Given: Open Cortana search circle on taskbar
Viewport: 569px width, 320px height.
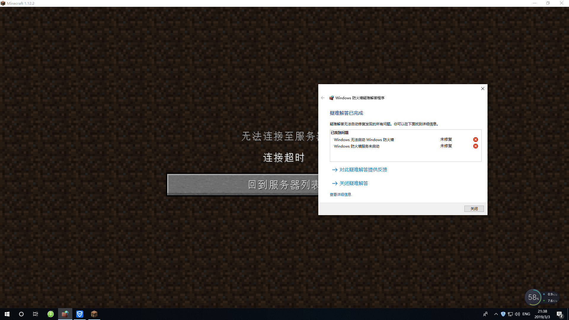Looking at the screenshot, I should (21, 314).
